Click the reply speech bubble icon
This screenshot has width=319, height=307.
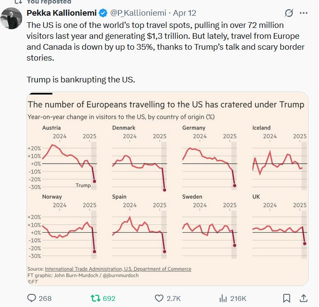tap(32, 298)
